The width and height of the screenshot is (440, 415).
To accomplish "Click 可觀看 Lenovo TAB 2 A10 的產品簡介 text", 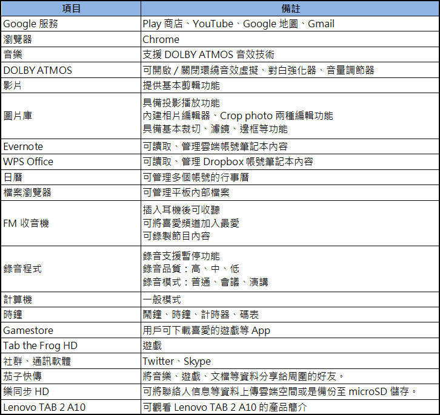I will 225,407.
